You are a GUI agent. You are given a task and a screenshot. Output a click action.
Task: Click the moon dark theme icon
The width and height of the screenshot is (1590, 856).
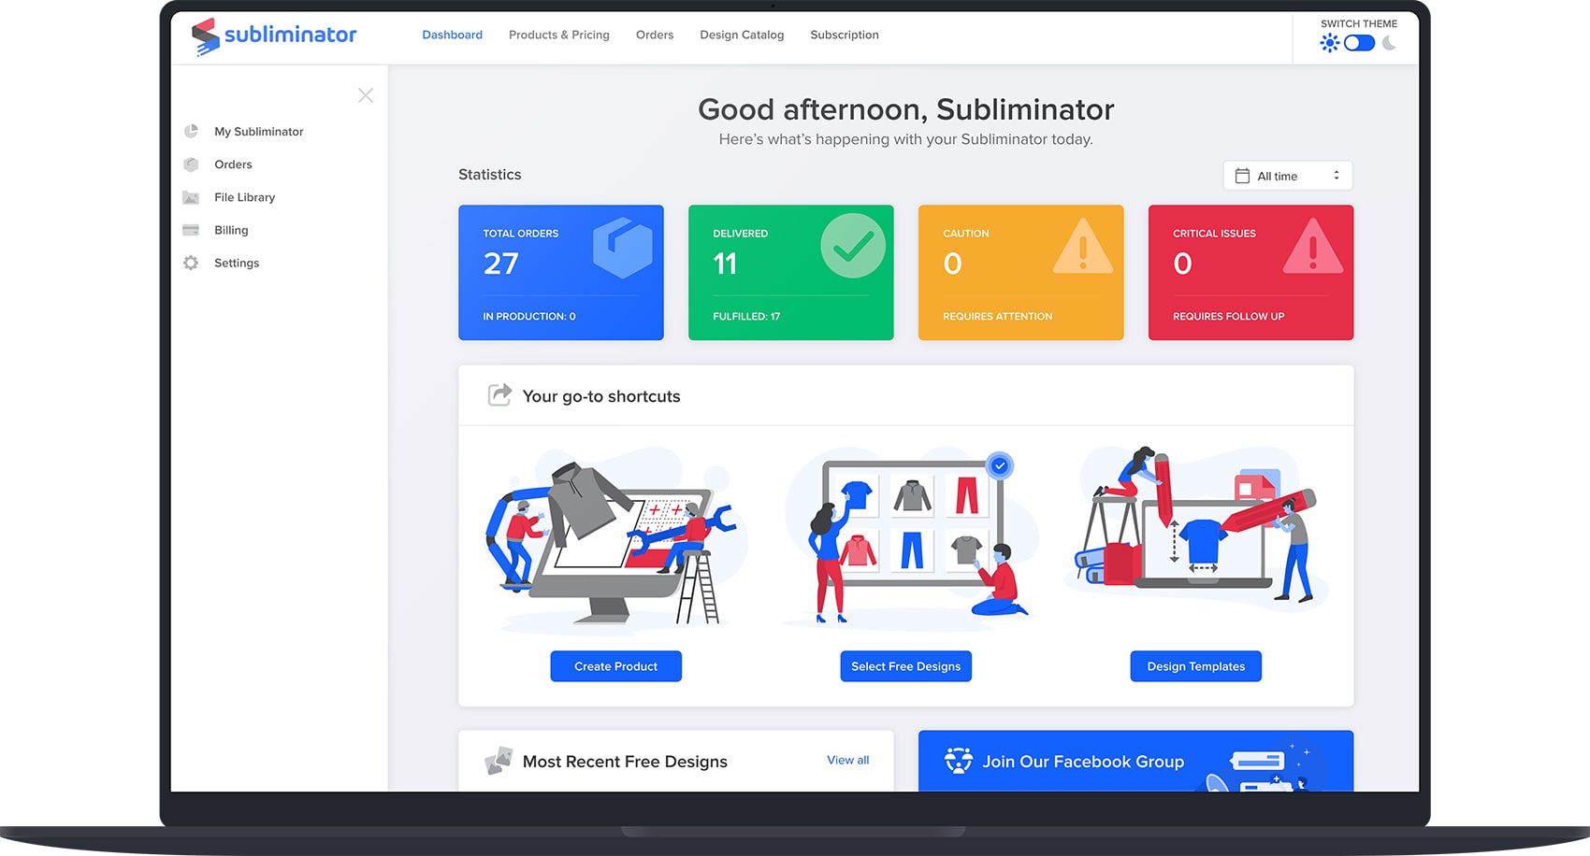tap(1389, 43)
